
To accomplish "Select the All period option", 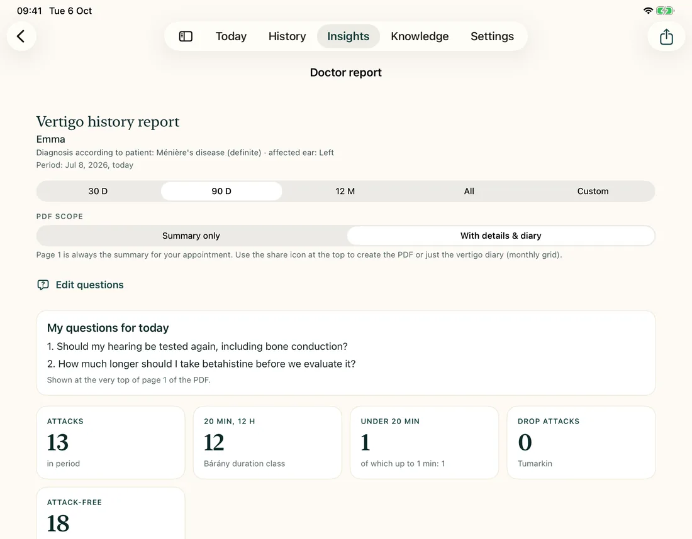I will point(469,191).
